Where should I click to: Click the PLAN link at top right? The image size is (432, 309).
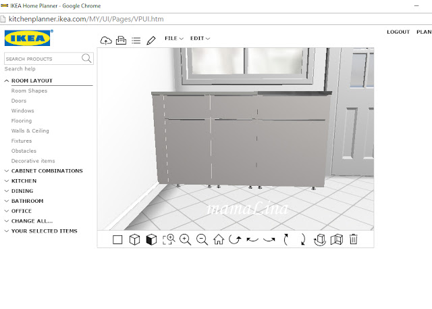[425, 32]
